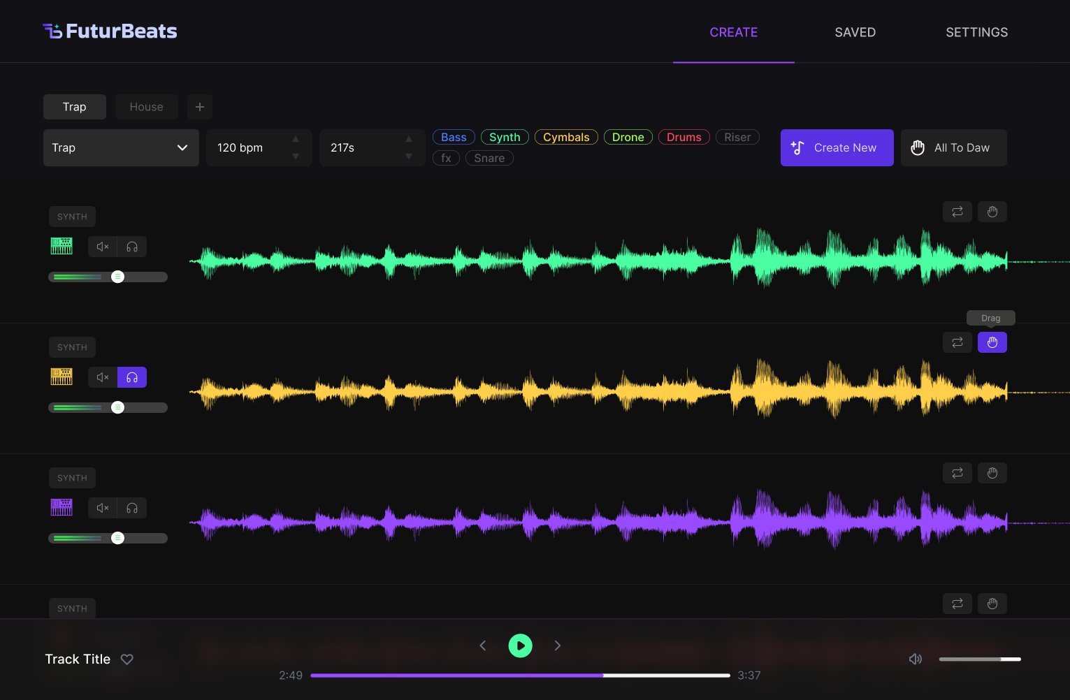Click the All To Daw button

[953, 147]
